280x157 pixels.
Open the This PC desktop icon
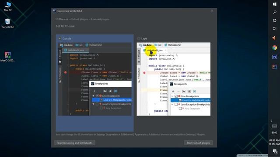[8, 7]
